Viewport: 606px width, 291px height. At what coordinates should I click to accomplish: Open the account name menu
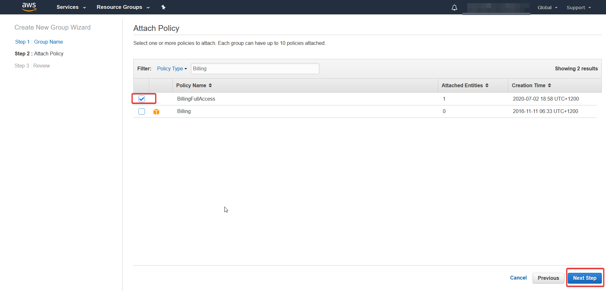pyautogui.click(x=496, y=7)
